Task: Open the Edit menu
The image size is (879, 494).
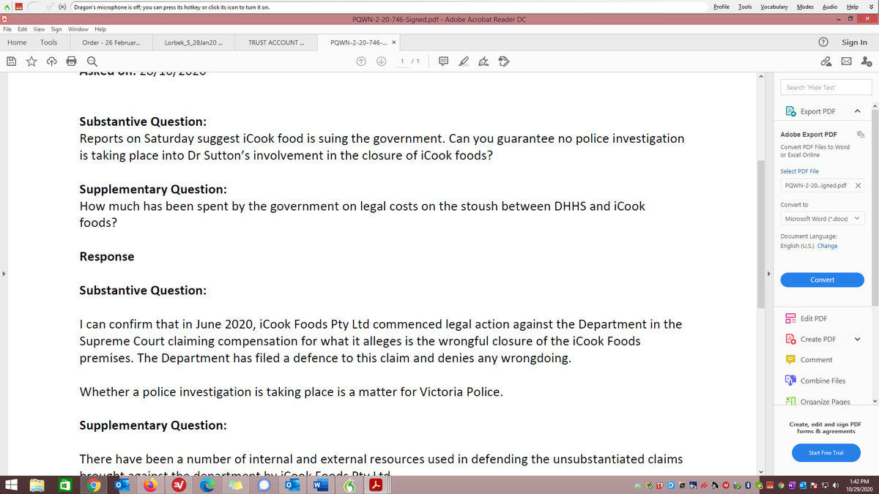Action: click(23, 29)
